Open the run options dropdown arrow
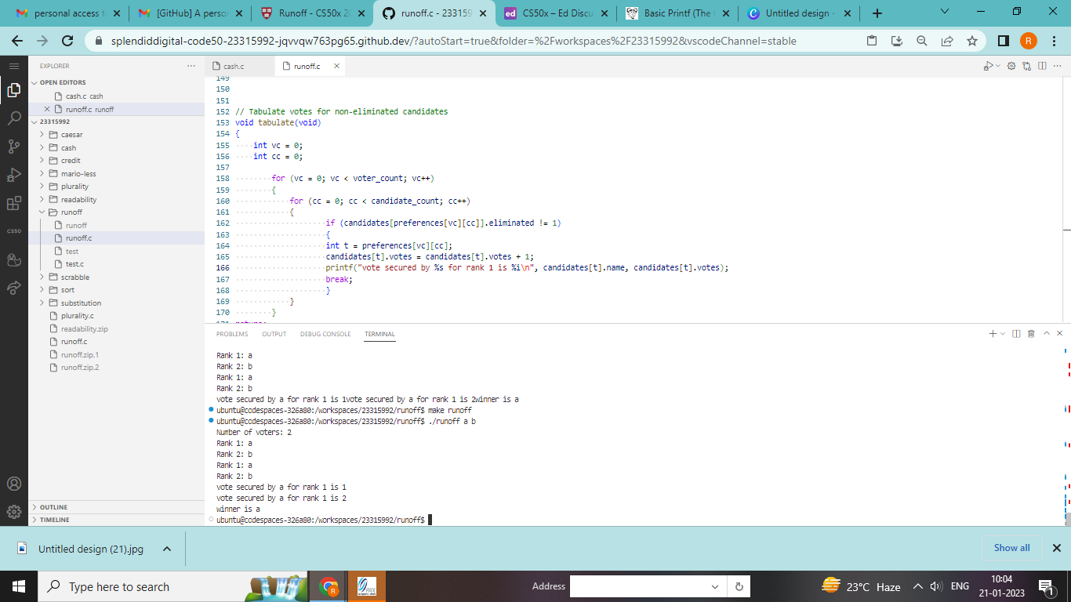 (998, 67)
